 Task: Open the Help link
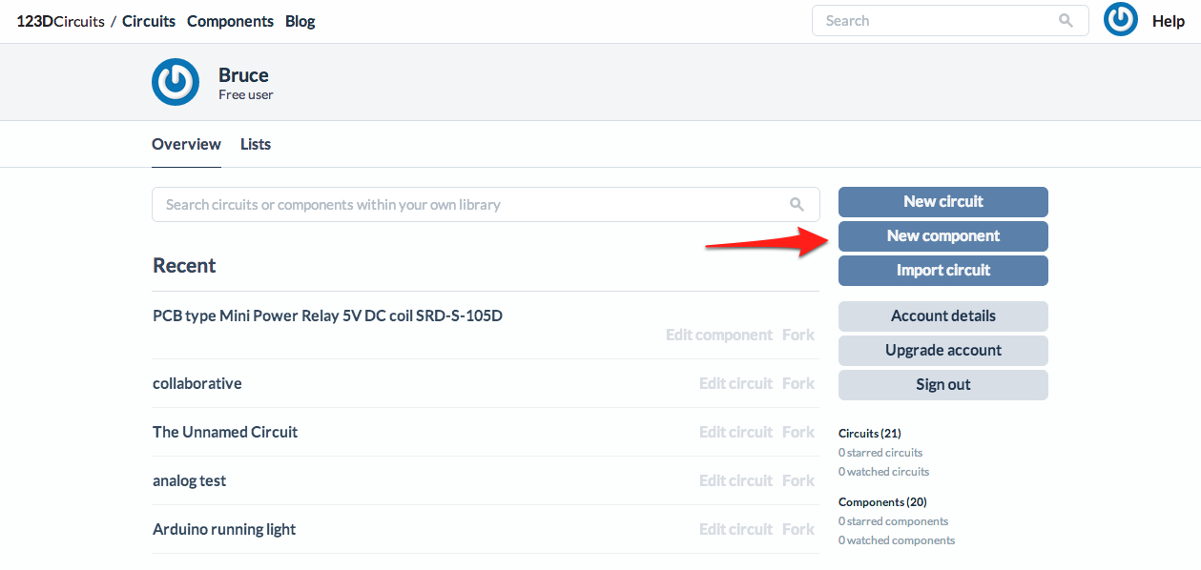(1169, 21)
